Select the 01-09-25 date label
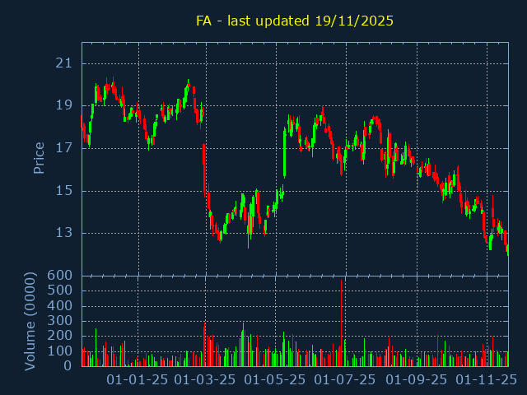Viewport: 527px width, 395px height. [417, 379]
